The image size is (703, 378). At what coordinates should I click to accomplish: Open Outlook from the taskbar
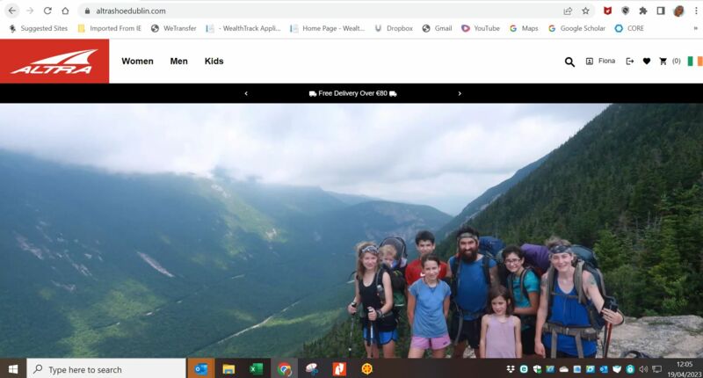click(201, 369)
